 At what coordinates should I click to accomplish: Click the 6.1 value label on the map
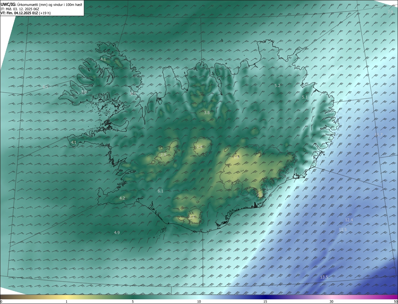(160, 191)
